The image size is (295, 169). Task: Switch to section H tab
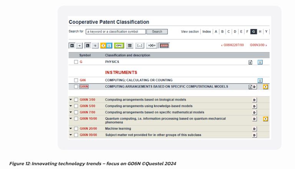tap(260, 32)
